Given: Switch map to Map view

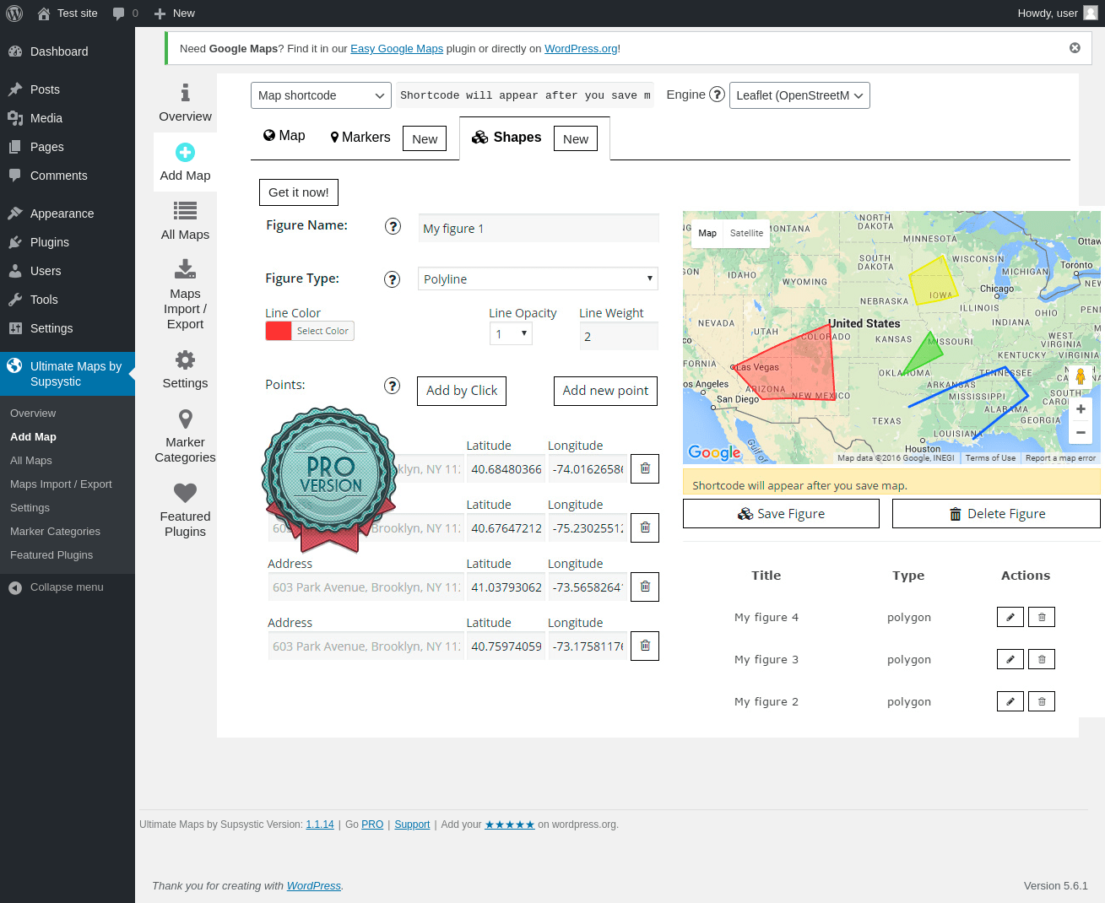Looking at the screenshot, I should coord(707,233).
